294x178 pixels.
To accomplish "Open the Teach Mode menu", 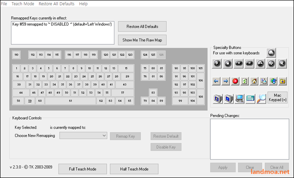I will 23,4.
